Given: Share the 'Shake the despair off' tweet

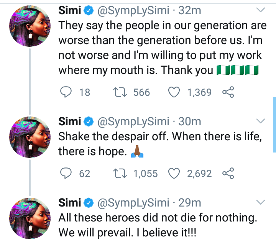Looking at the screenshot, I should [228, 173].
